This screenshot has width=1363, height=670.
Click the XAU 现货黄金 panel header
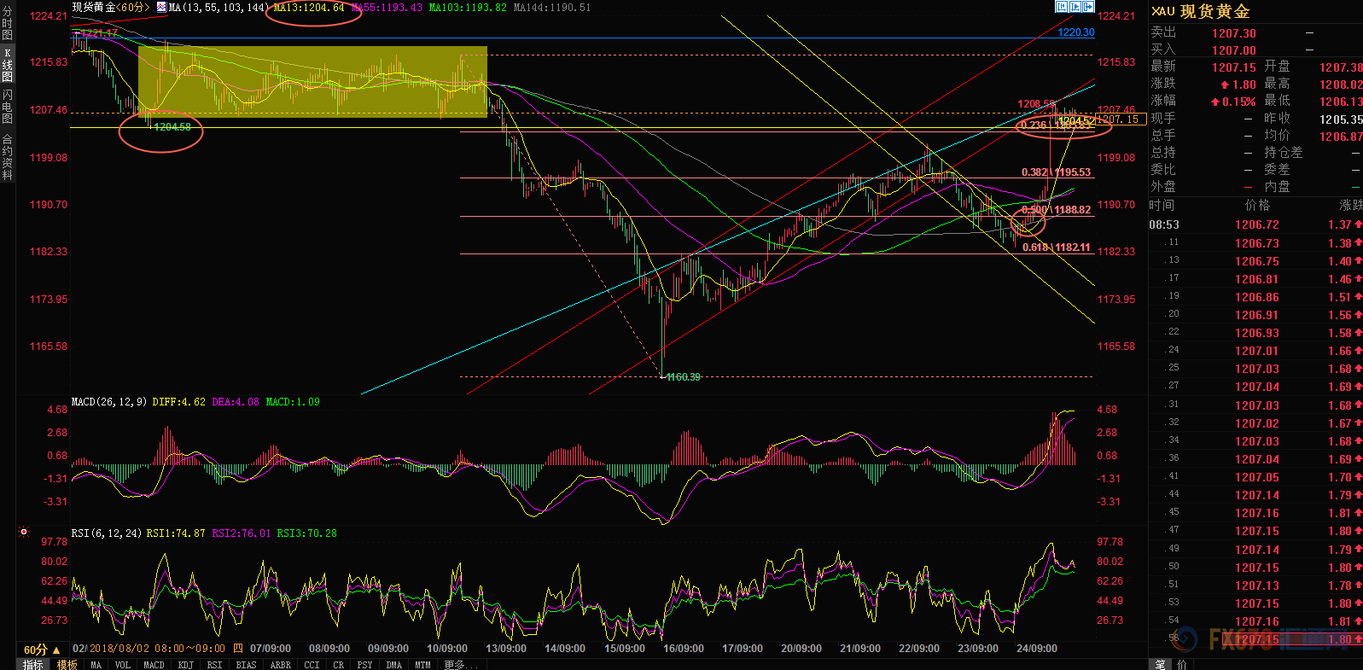coord(1201,11)
